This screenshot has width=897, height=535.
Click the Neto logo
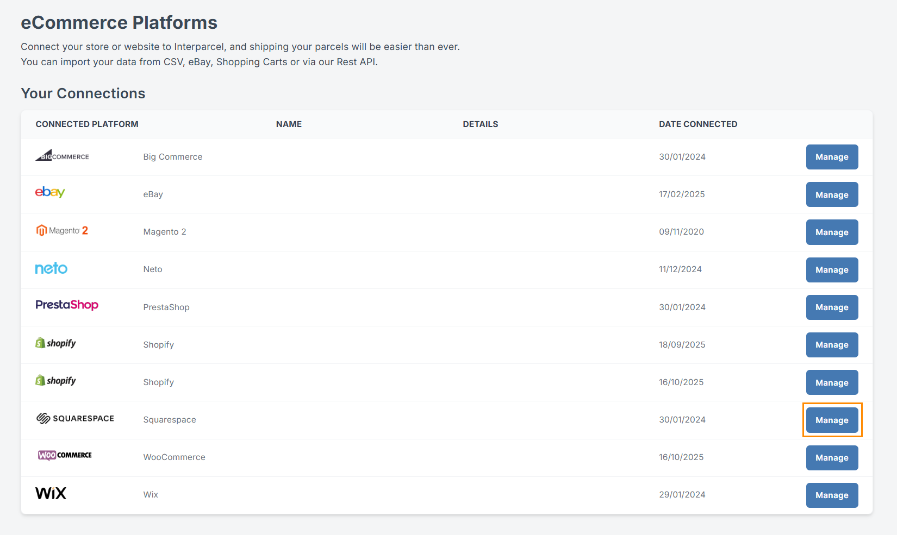pos(51,268)
